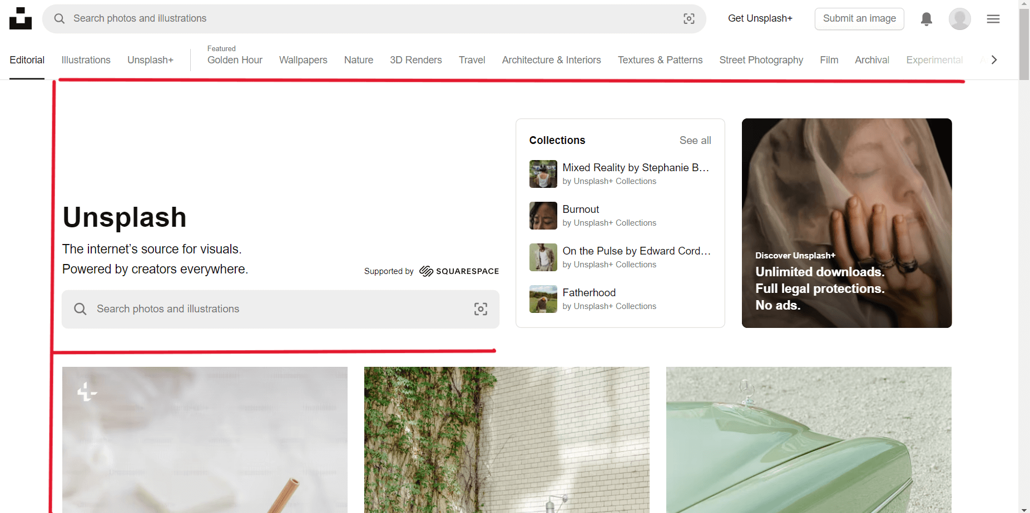Click the page vertical scrollbar thumb
This screenshot has height=513, width=1030.
tap(1024, 44)
